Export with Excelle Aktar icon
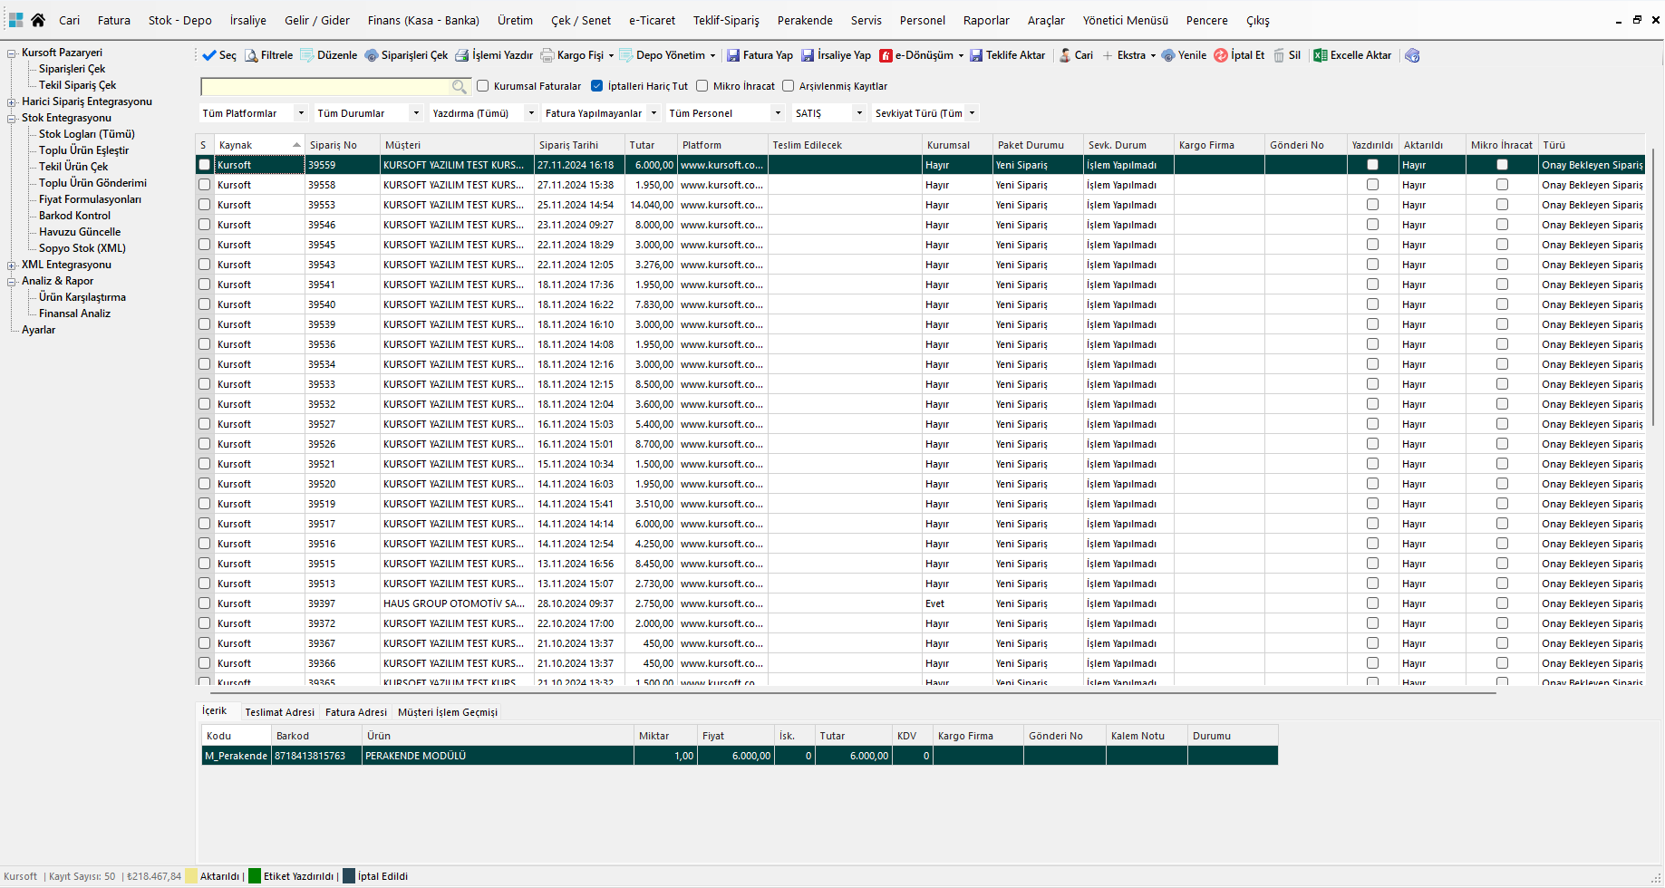The image size is (1665, 888). [x=1321, y=55]
